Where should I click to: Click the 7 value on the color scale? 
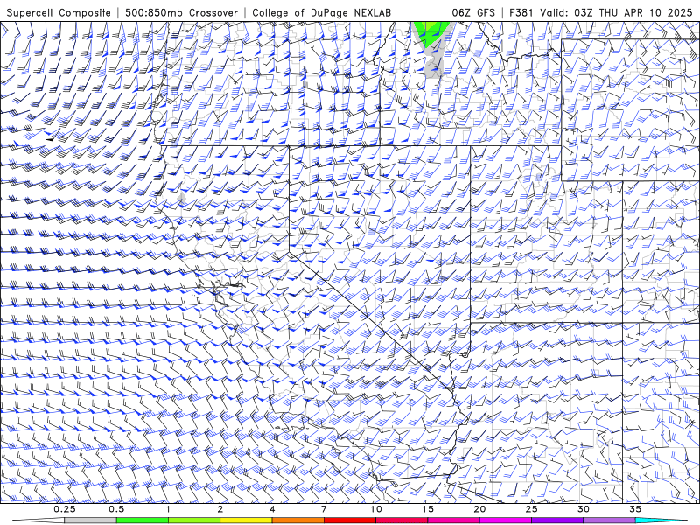[x=324, y=509]
